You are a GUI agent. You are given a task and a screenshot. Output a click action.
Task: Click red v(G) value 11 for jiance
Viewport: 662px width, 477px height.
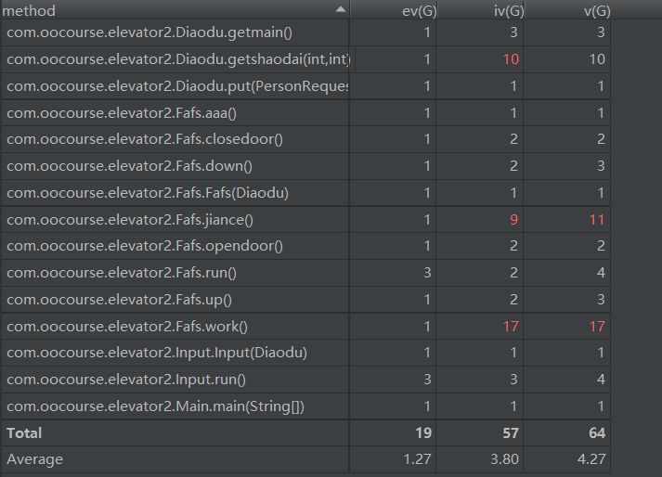[597, 220]
